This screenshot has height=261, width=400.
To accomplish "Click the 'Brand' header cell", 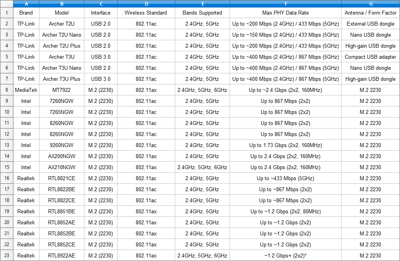I will [x=26, y=13].
